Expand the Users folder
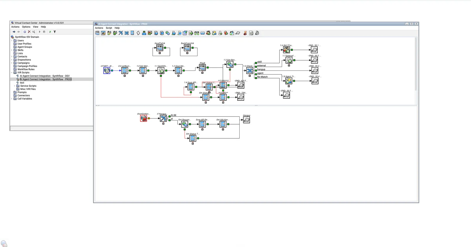This screenshot has height=247, width=471. [x=12, y=41]
